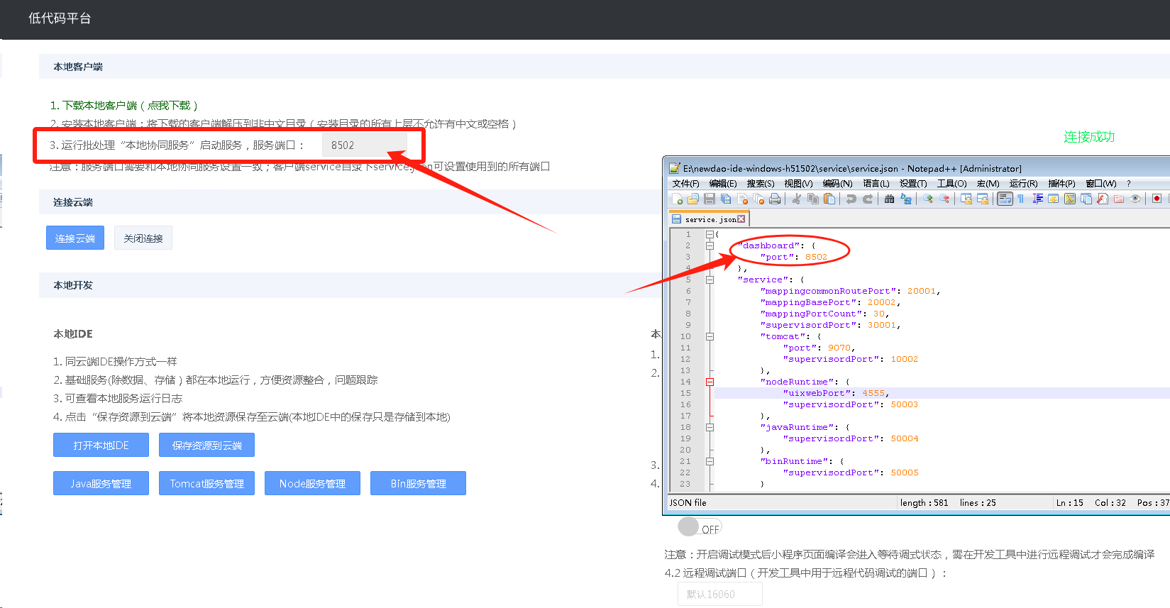This screenshot has width=1170, height=608.
Task: Open the 视图(V) menu in Notepad++
Action: tap(798, 183)
